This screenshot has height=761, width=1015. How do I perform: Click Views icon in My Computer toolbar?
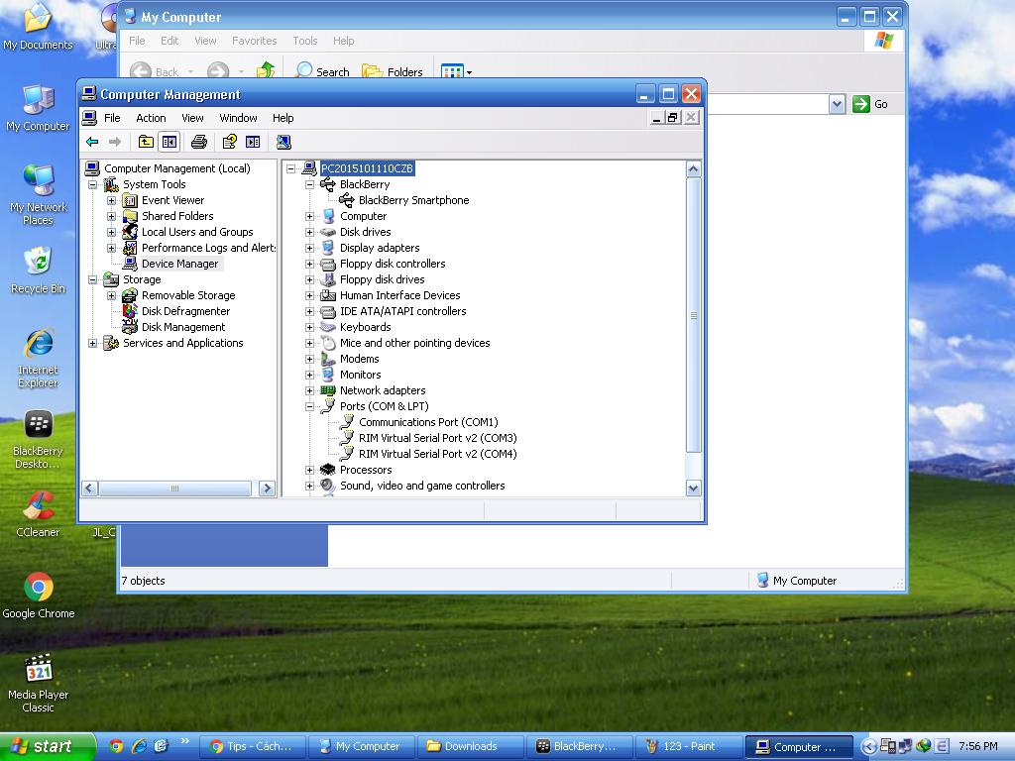click(456, 71)
